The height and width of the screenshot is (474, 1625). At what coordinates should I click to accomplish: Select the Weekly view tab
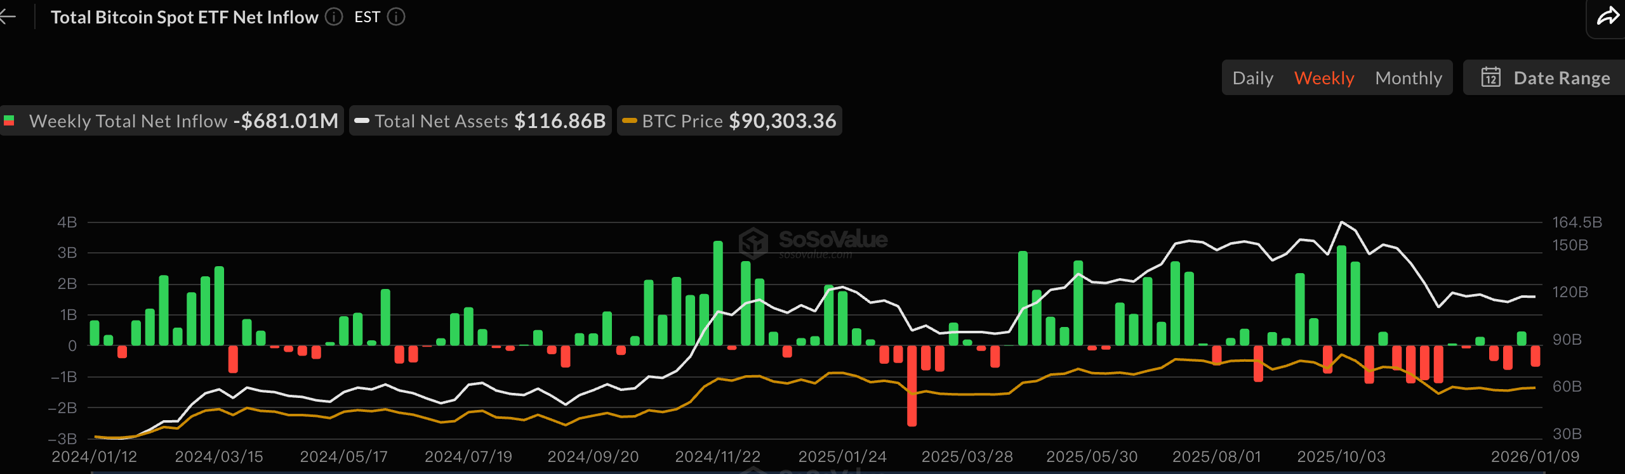pyautogui.click(x=1324, y=78)
